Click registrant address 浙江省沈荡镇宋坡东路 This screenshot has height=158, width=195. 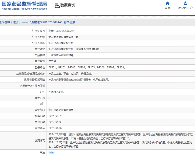[x=61, y=43]
